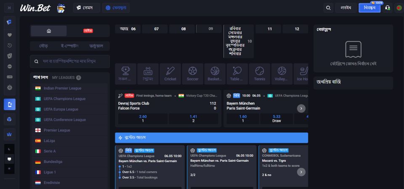Open the crown VIP sidebar icon
Viewport: 404px width, 189px height.
click(x=10, y=134)
